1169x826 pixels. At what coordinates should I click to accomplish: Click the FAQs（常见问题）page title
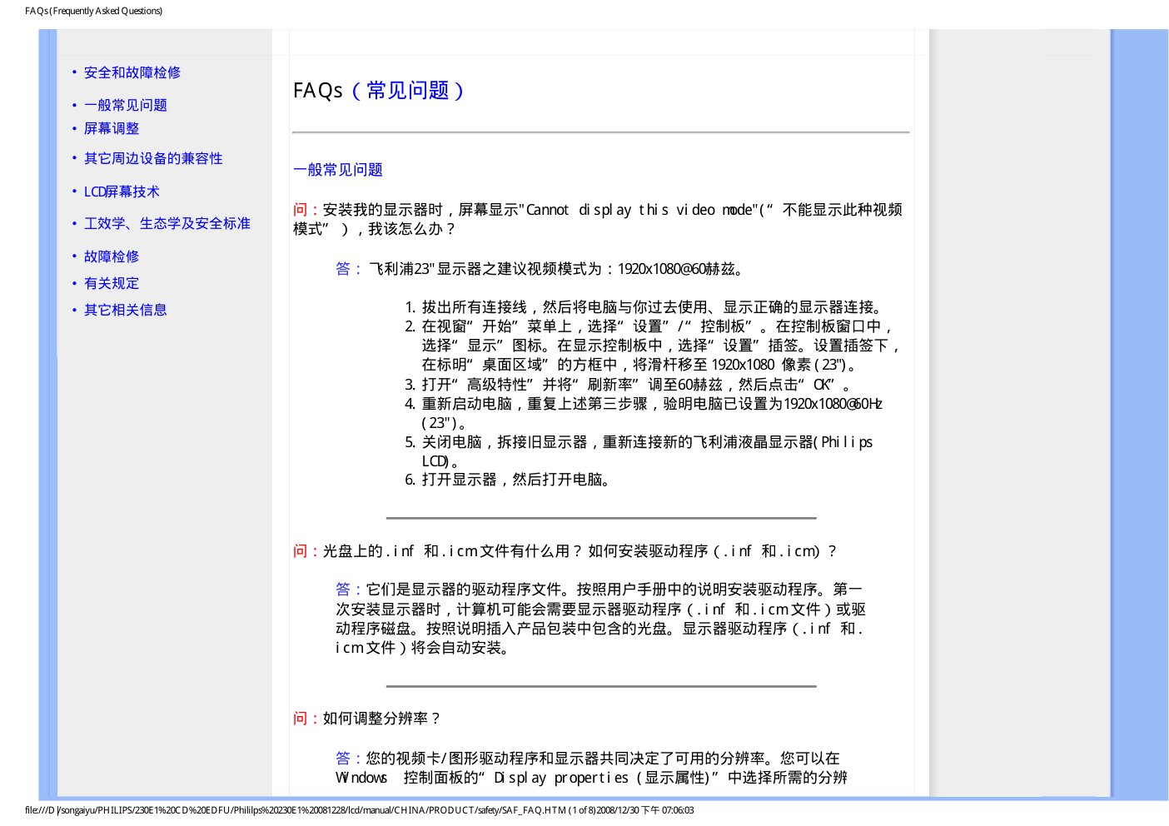379,91
